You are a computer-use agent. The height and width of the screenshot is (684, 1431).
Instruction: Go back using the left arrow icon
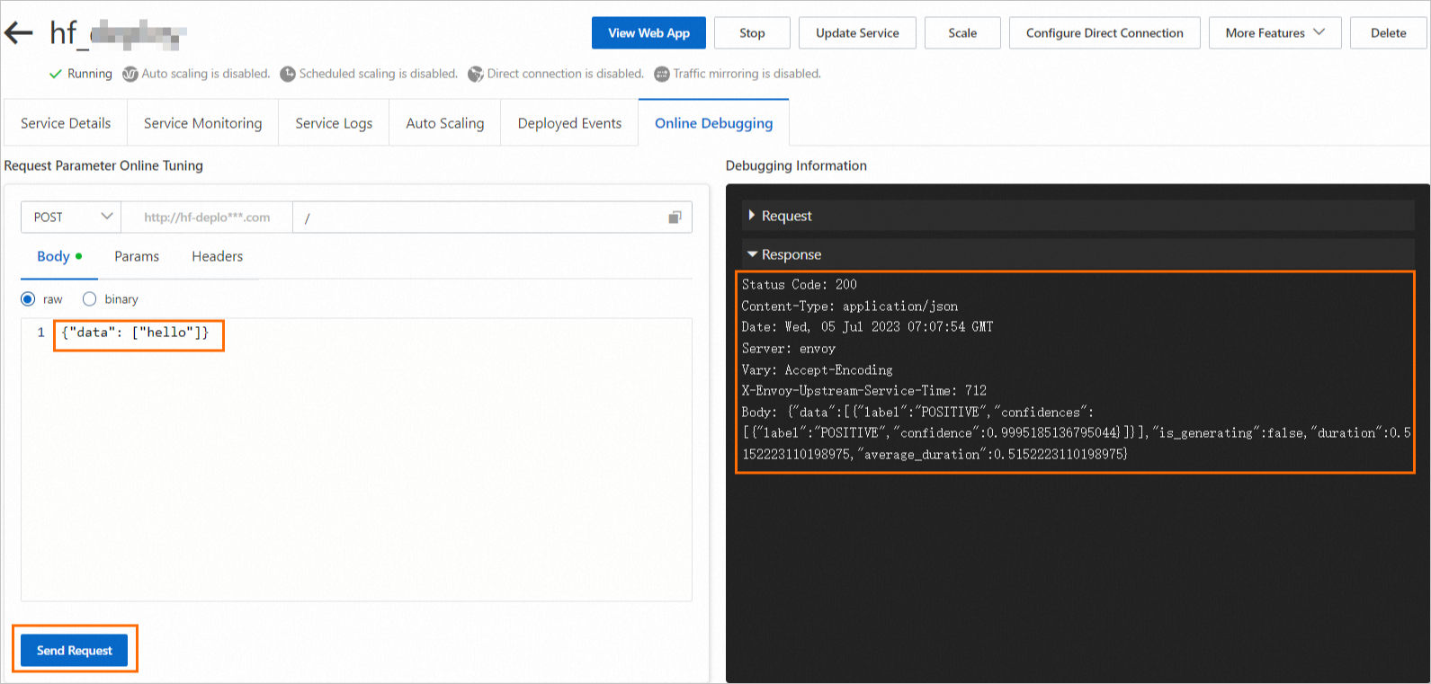click(x=18, y=33)
